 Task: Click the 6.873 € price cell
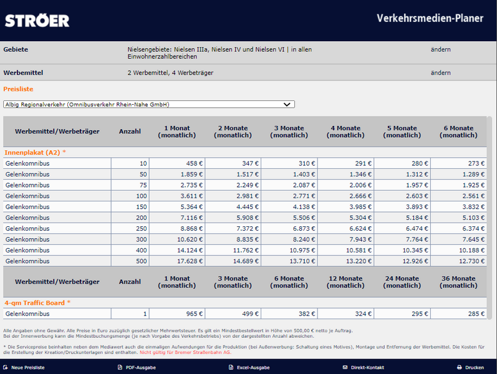(x=289, y=229)
